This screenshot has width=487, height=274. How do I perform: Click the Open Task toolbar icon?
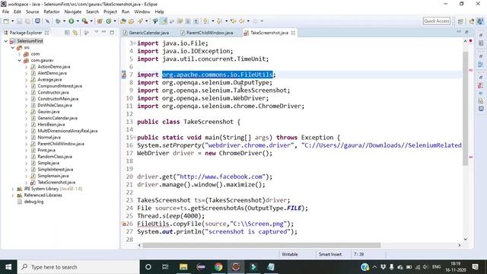point(132,21)
